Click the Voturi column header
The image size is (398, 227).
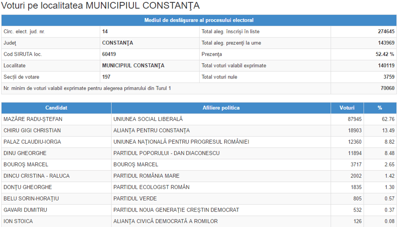(x=347, y=108)
